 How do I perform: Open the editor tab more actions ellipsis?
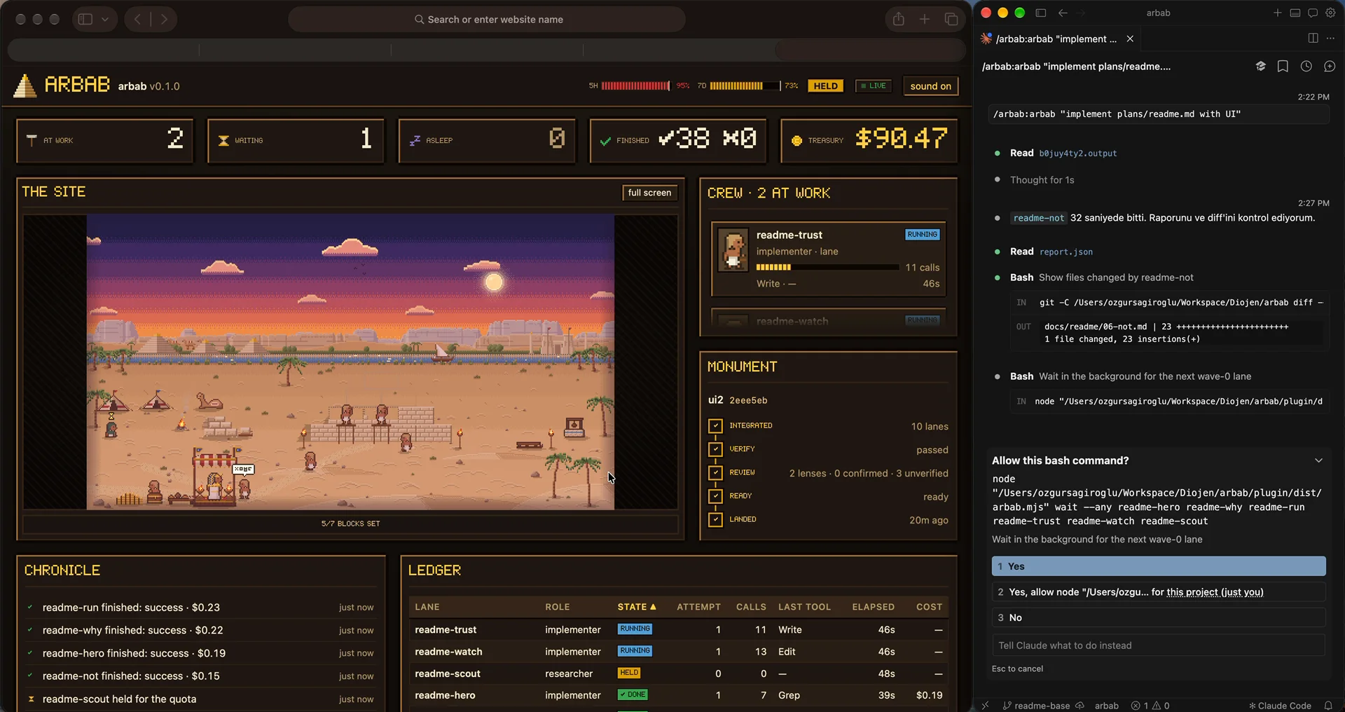1330,39
